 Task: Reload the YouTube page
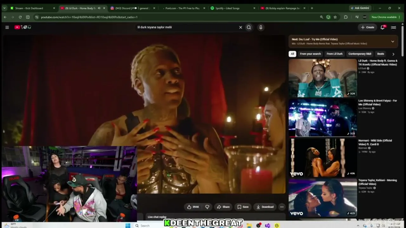coord(20,17)
